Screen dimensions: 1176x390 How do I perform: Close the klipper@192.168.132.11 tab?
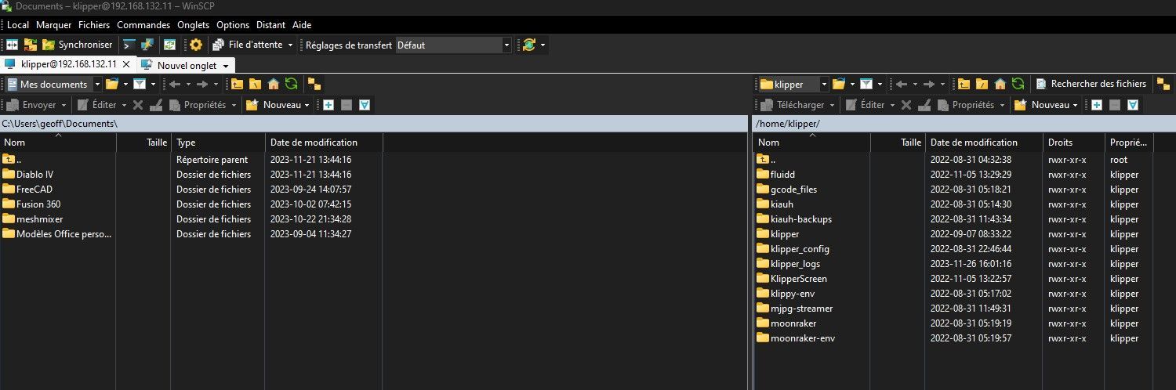[126, 64]
